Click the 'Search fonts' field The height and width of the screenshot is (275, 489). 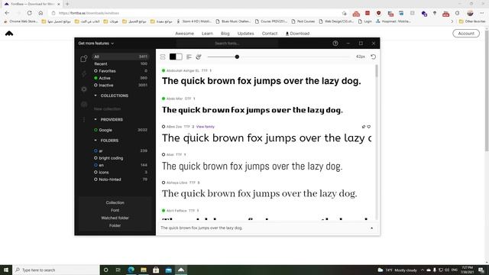pyautogui.click(x=227, y=44)
